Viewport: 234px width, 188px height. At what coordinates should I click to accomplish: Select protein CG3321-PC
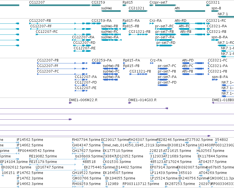(209, 63)
